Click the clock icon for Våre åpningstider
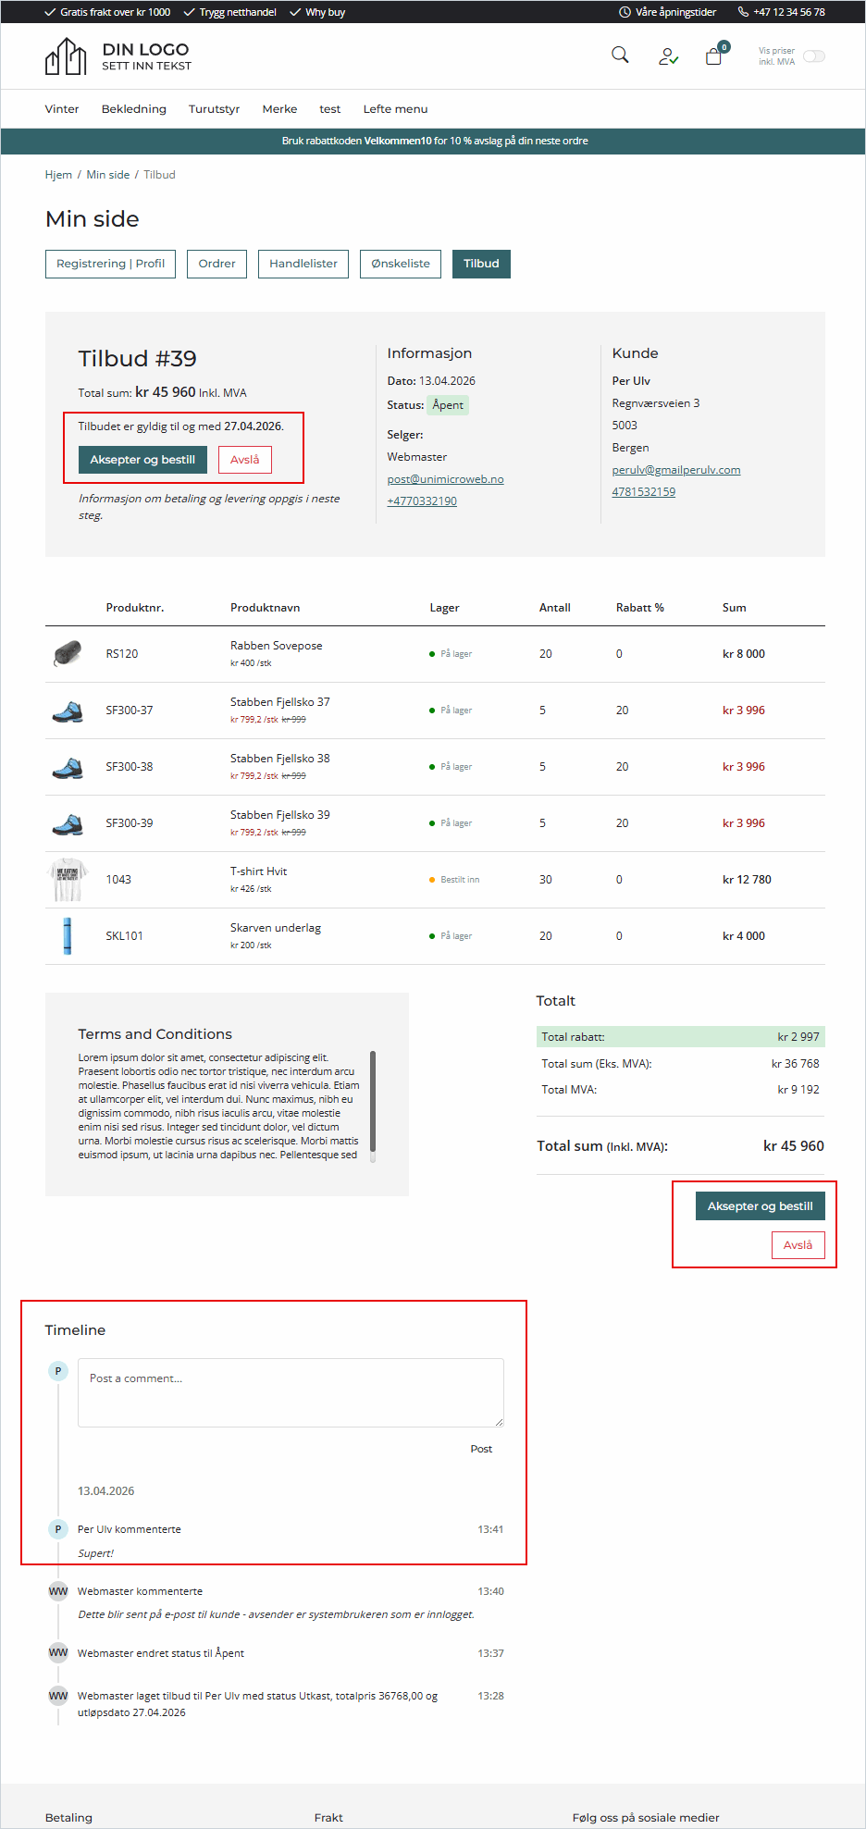The image size is (866, 1829). (625, 12)
